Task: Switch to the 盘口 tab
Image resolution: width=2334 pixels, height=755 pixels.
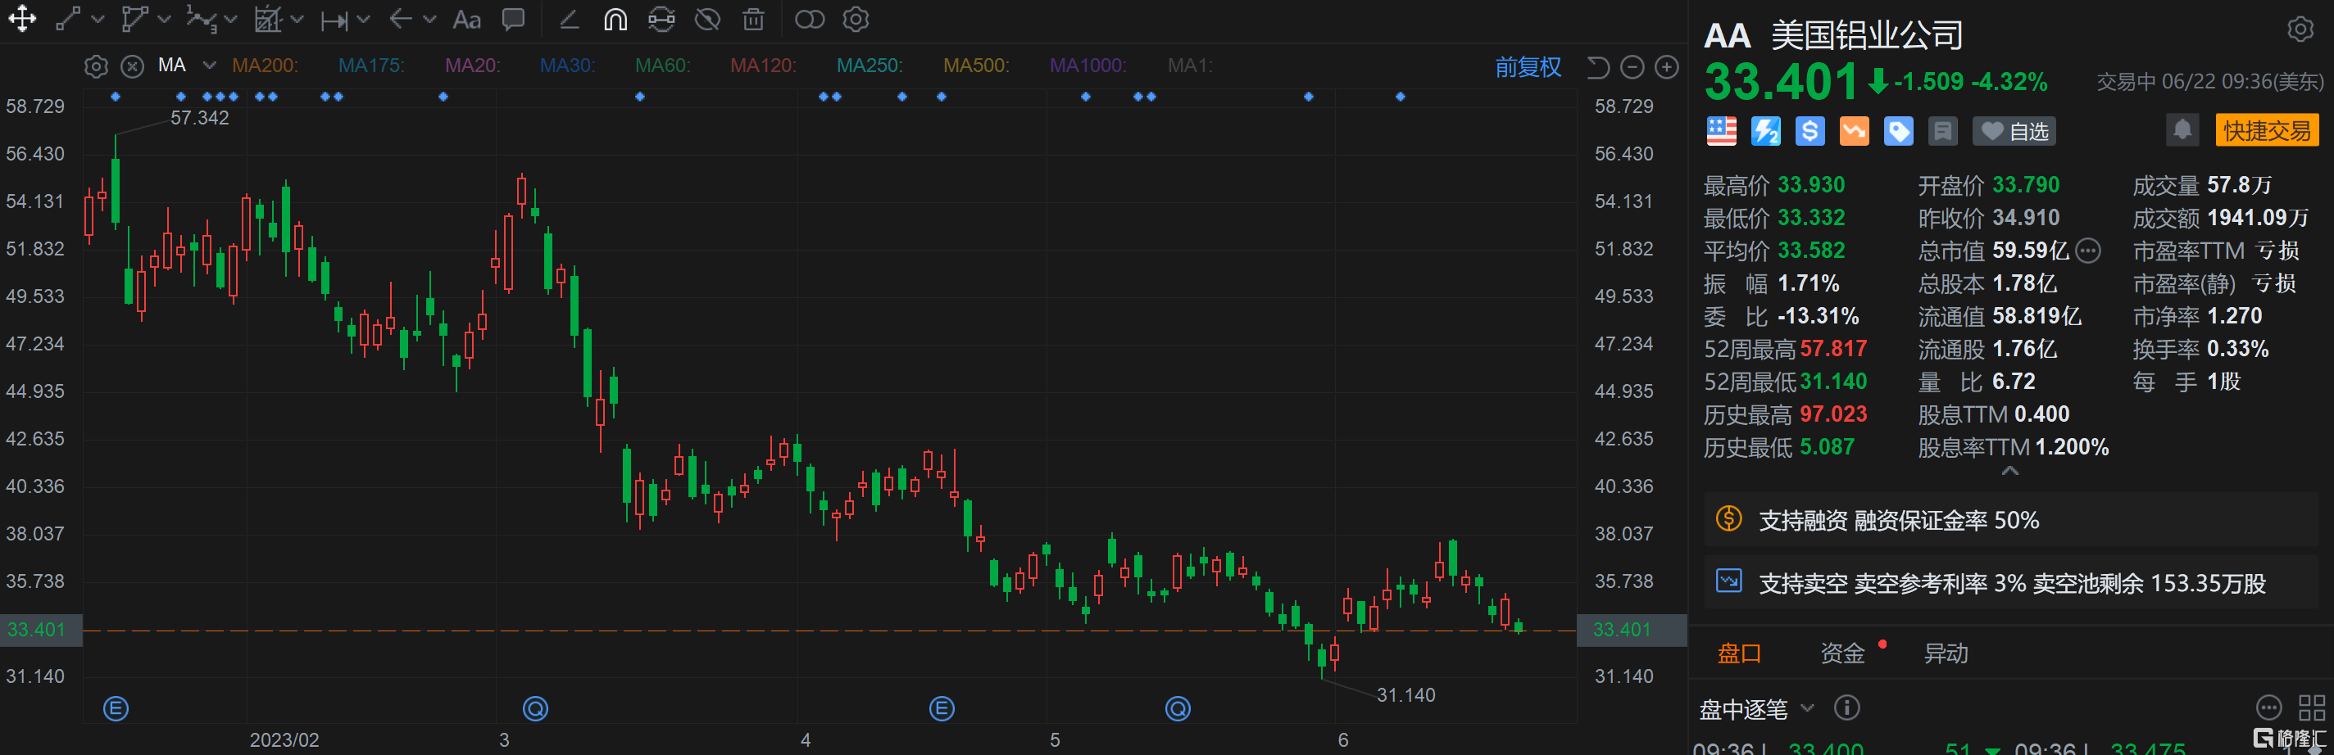Action: coord(1739,653)
